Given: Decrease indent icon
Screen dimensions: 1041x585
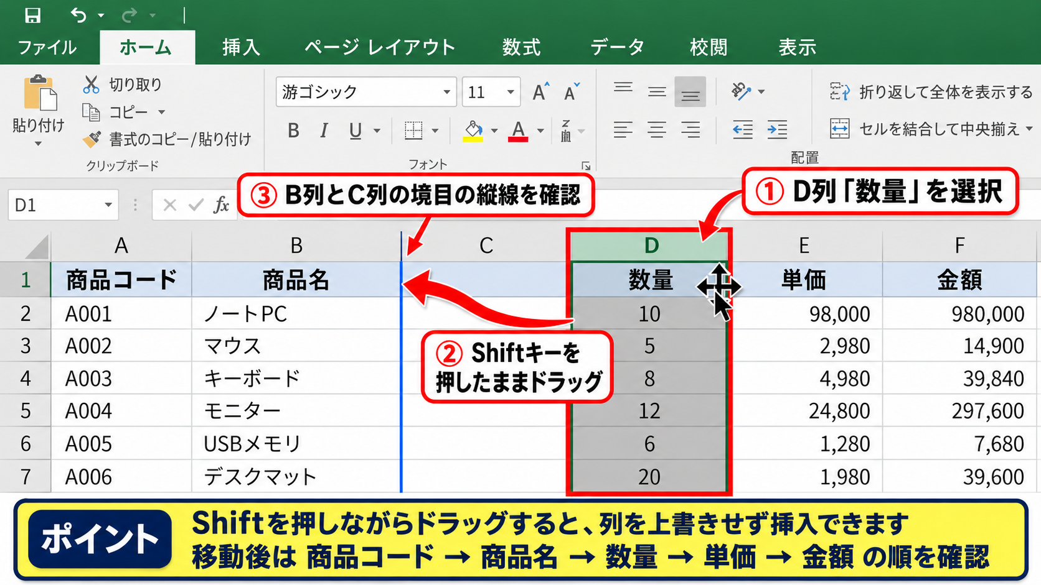Looking at the screenshot, I should [x=742, y=129].
